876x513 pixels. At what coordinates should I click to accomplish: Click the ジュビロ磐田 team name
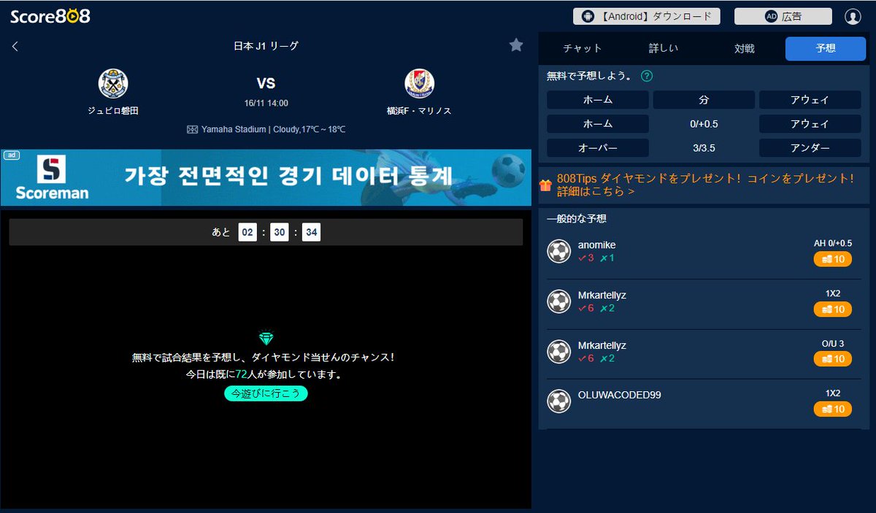pos(113,111)
